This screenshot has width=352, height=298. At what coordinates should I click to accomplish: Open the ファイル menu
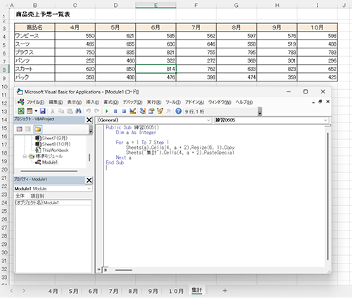tap(35, 102)
